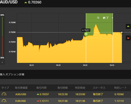Click the expiry time 18:23:00
The height and width of the screenshot is (104, 131).
click(80, 94)
